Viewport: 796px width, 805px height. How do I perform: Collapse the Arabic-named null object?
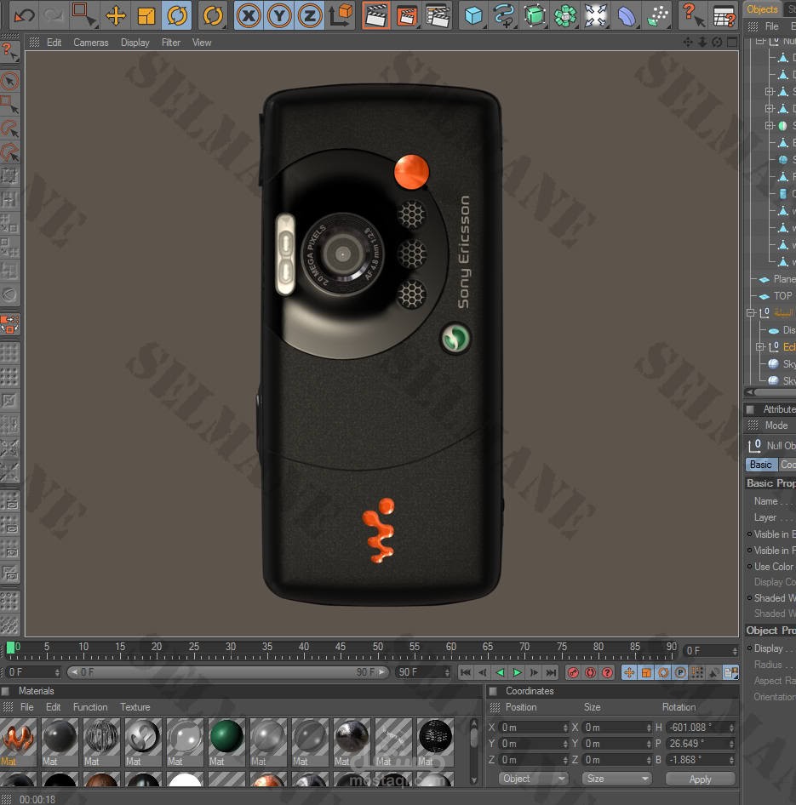click(x=751, y=312)
